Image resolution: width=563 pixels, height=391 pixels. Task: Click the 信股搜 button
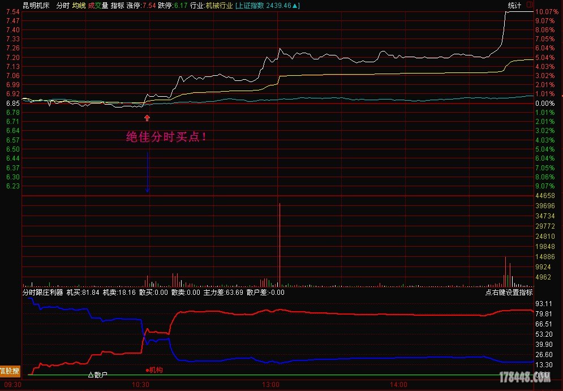(10, 371)
